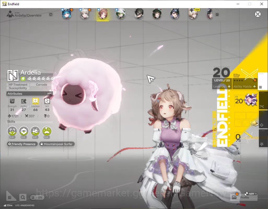The height and width of the screenshot is (209, 268).
Task: Select the operator portrait tagged NEW
Action: [193, 14]
